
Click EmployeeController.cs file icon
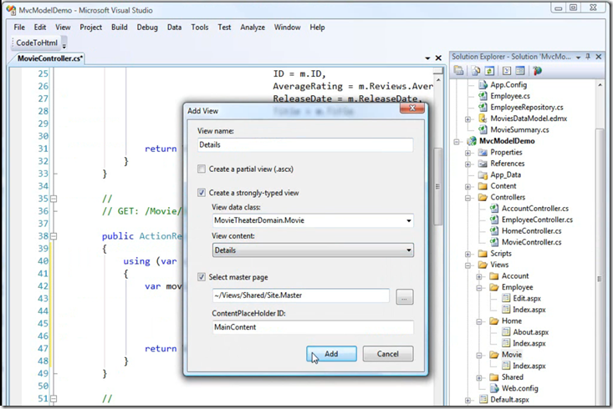(494, 220)
